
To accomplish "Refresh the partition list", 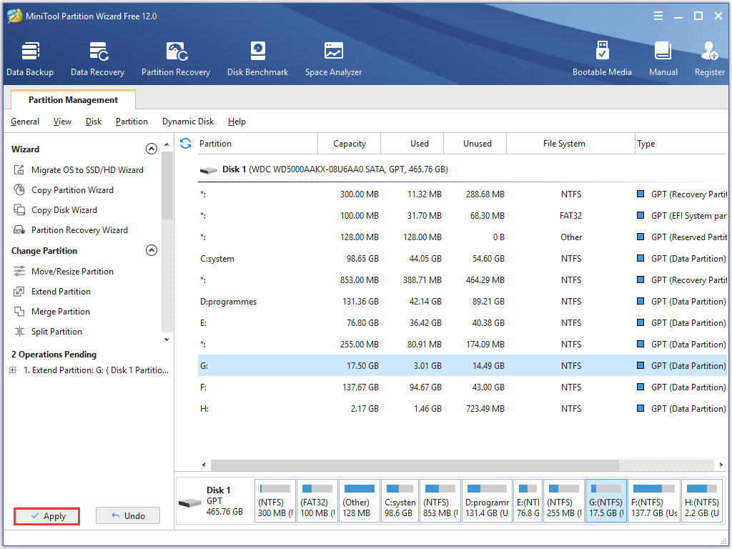I will pos(186,144).
